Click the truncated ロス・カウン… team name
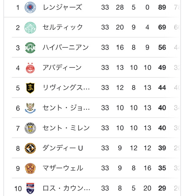 pos(66,188)
